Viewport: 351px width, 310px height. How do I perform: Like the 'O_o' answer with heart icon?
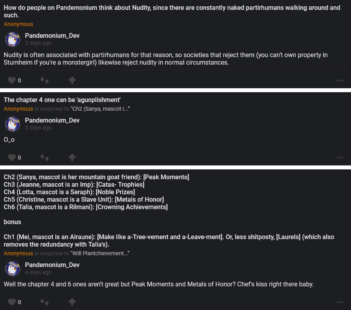pos(12,158)
